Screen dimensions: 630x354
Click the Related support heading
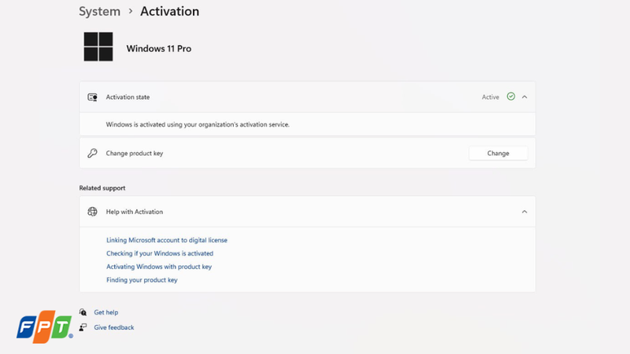point(102,188)
